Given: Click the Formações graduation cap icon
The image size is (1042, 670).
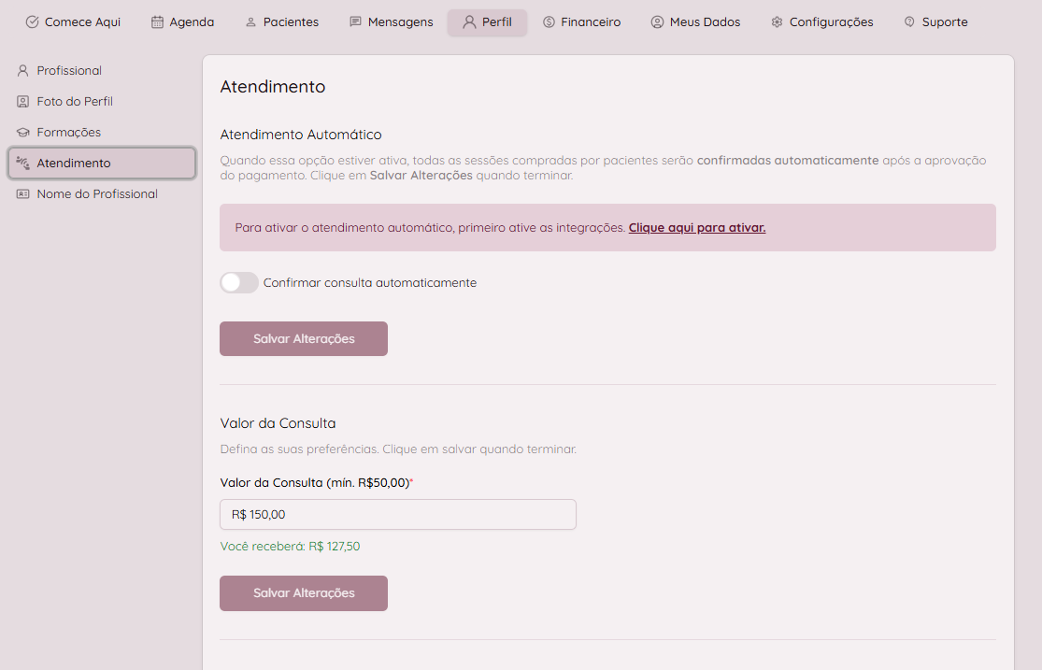Looking at the screenshot, I should pyautogui.click(x=23, y=132).
